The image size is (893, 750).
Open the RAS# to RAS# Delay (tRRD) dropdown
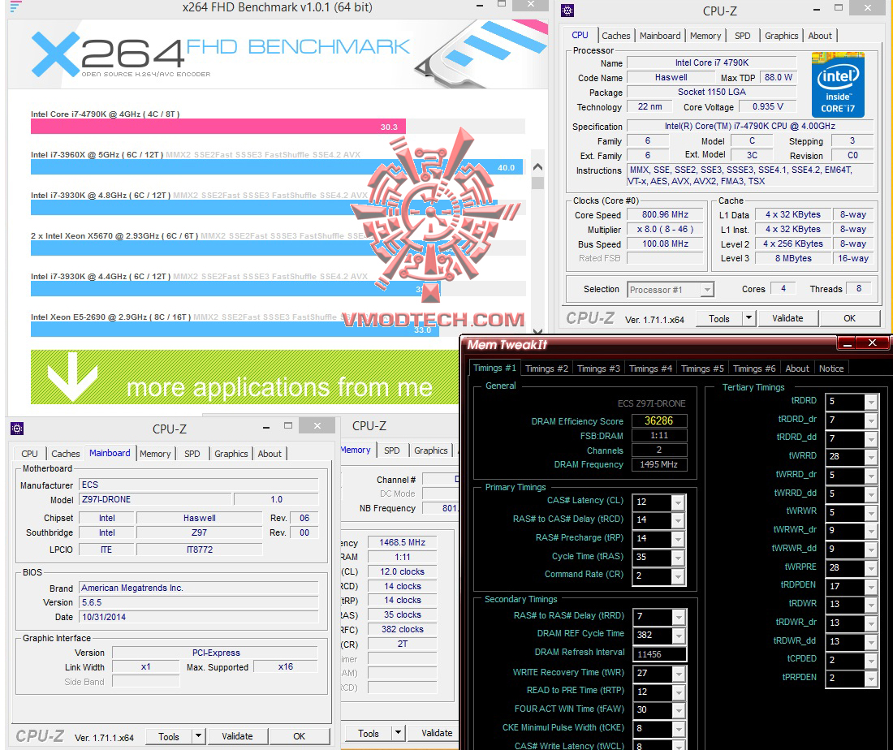679,617
